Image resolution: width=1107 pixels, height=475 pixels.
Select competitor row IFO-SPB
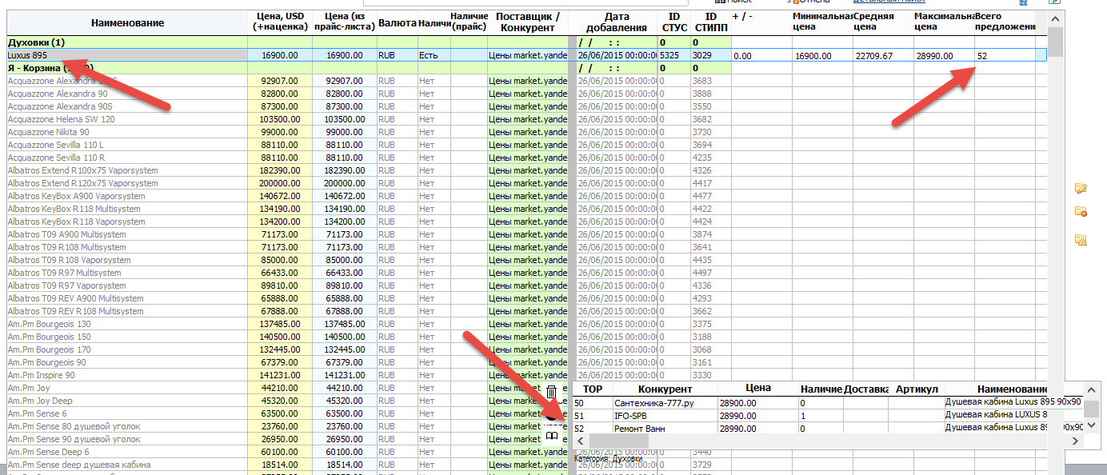coord(827,416)
